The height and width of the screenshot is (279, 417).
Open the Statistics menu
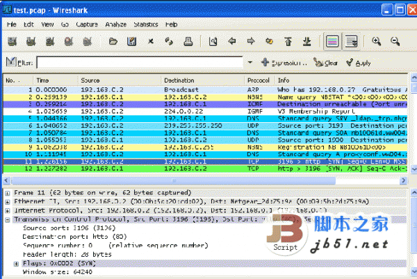click(x=146, y=24)
